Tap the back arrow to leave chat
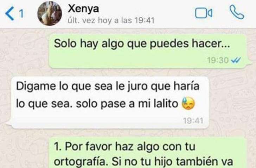Viewport: 256px width, 168px height. [9, 14]
